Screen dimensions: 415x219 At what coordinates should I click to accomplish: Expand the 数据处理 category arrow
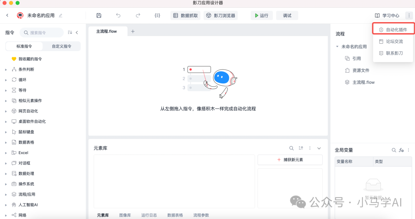point(6,174)
